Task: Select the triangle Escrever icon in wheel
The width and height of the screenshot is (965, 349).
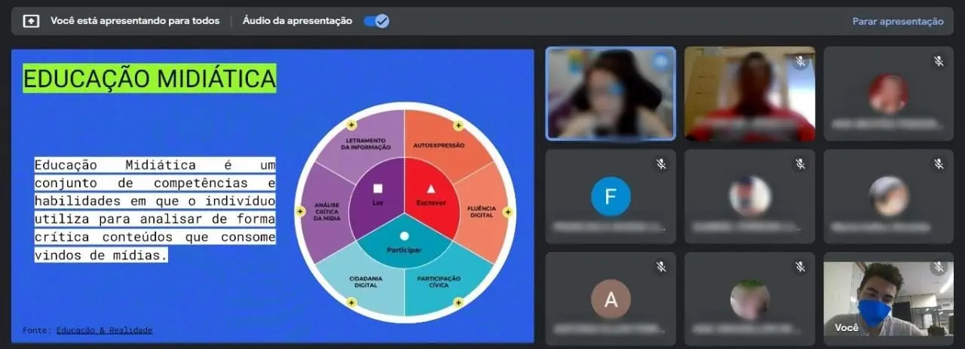Action: coord(431,189)
